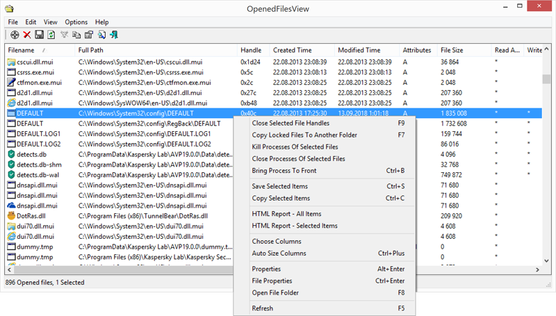Sort by the Handle column header
This screenshot has height=316, width=556.
[x=253, y=50]
